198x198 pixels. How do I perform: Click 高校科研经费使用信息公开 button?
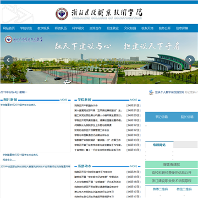coord(172,173)
